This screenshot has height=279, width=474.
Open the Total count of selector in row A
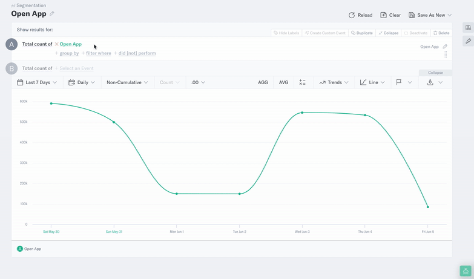click(37, 44)
